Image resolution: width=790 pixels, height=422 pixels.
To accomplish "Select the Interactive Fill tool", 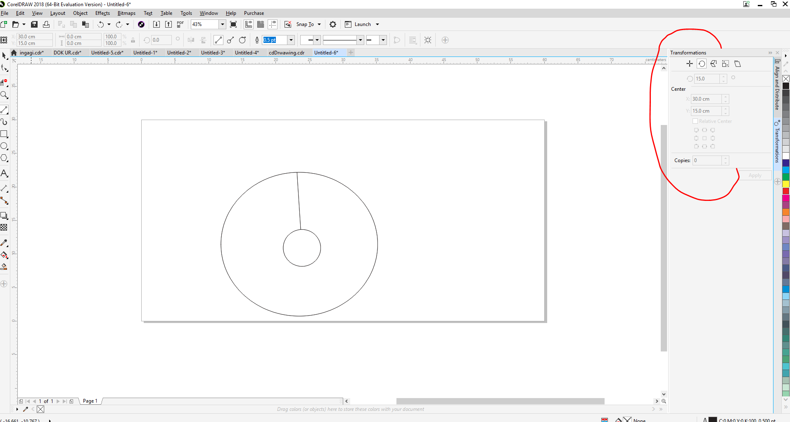I will coord(5,255).
